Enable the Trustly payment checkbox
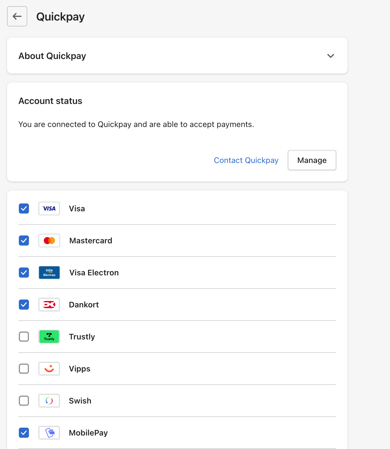Screen dimensions: 390x449 pyautogui.click(x=24, y=337)
